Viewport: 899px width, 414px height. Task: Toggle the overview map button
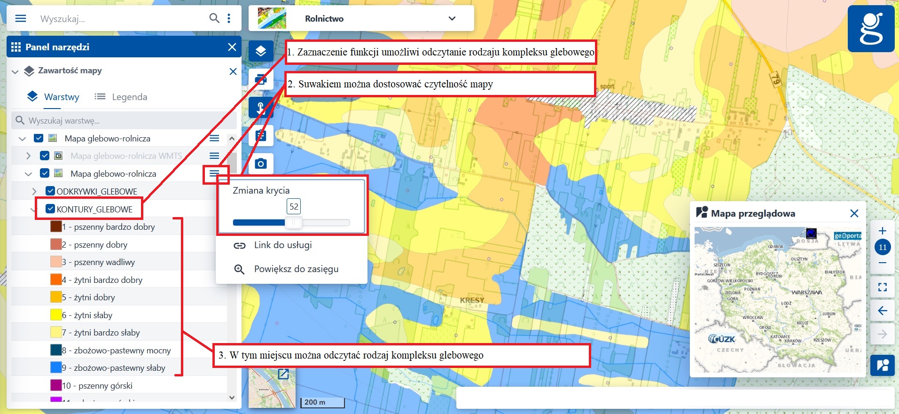pyautogui.click(x=882, y=365)
